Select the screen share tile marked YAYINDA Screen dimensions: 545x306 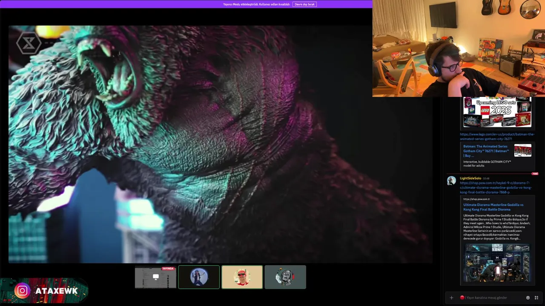coord(155,277)
